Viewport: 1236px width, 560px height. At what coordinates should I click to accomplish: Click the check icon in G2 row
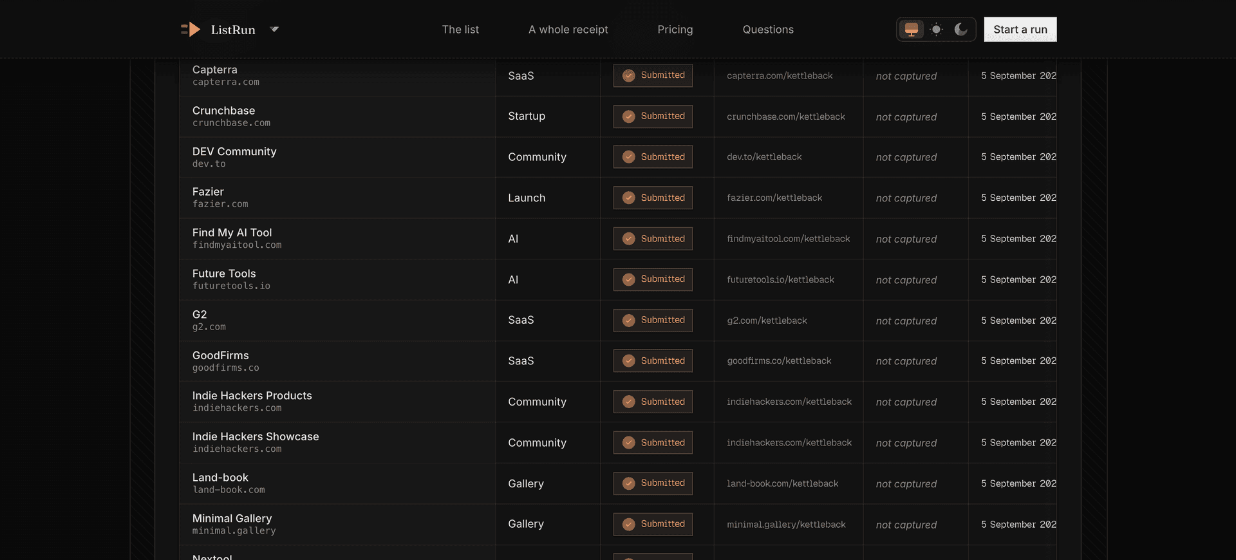(629, 321)
